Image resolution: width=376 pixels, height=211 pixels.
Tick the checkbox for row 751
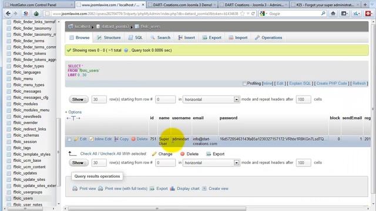pyautogui.click(x=69, y=139)
